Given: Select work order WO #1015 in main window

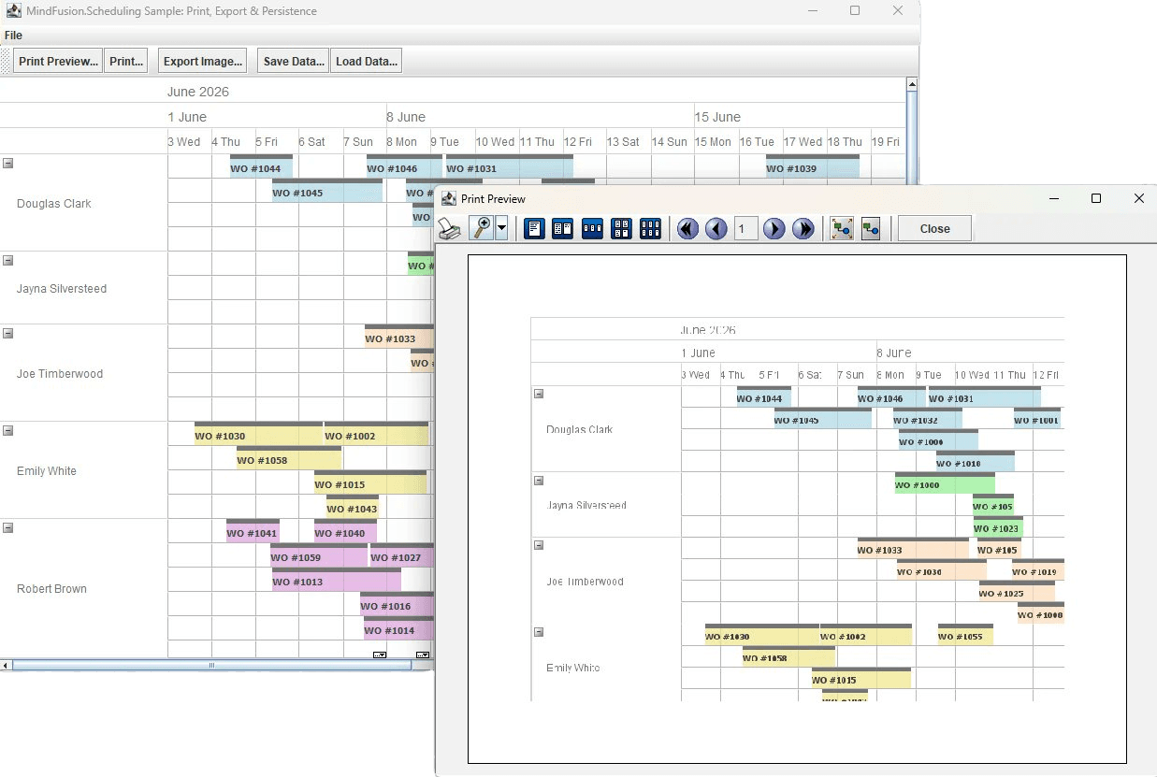Looking at the screenshot, I should [x=370, y=484].
